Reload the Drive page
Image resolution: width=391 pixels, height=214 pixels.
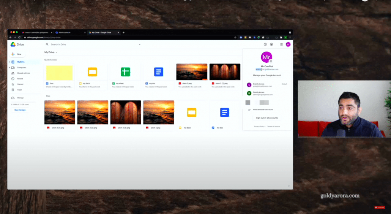point(19,38)
